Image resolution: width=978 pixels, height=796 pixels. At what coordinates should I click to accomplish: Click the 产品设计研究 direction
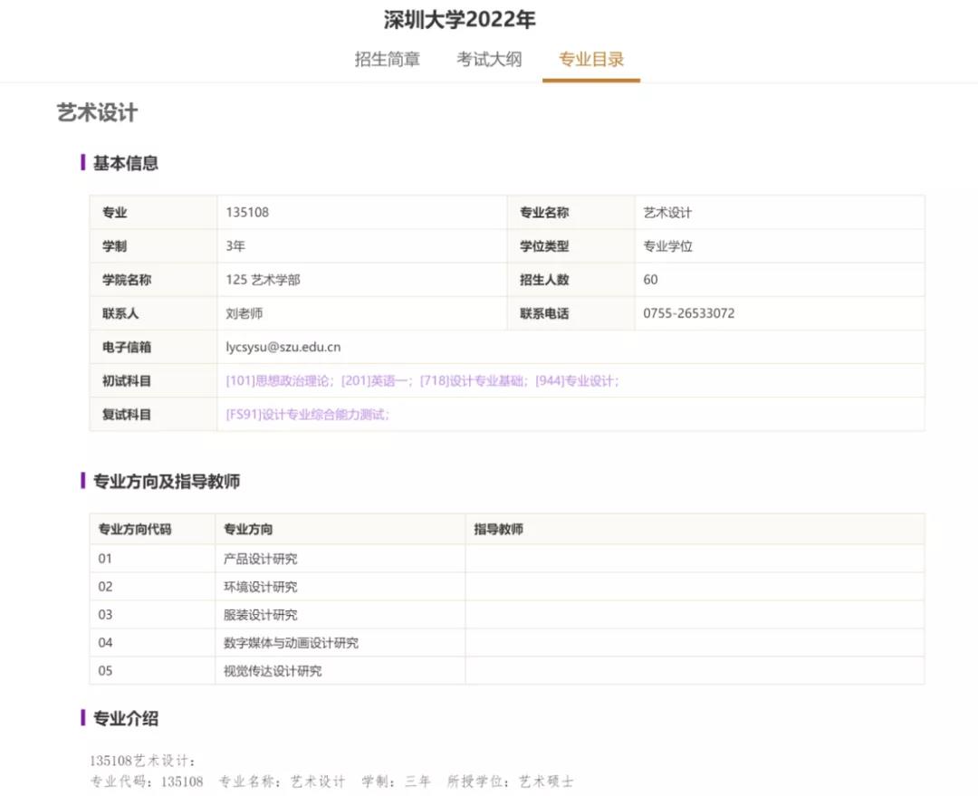pos(261,559)
